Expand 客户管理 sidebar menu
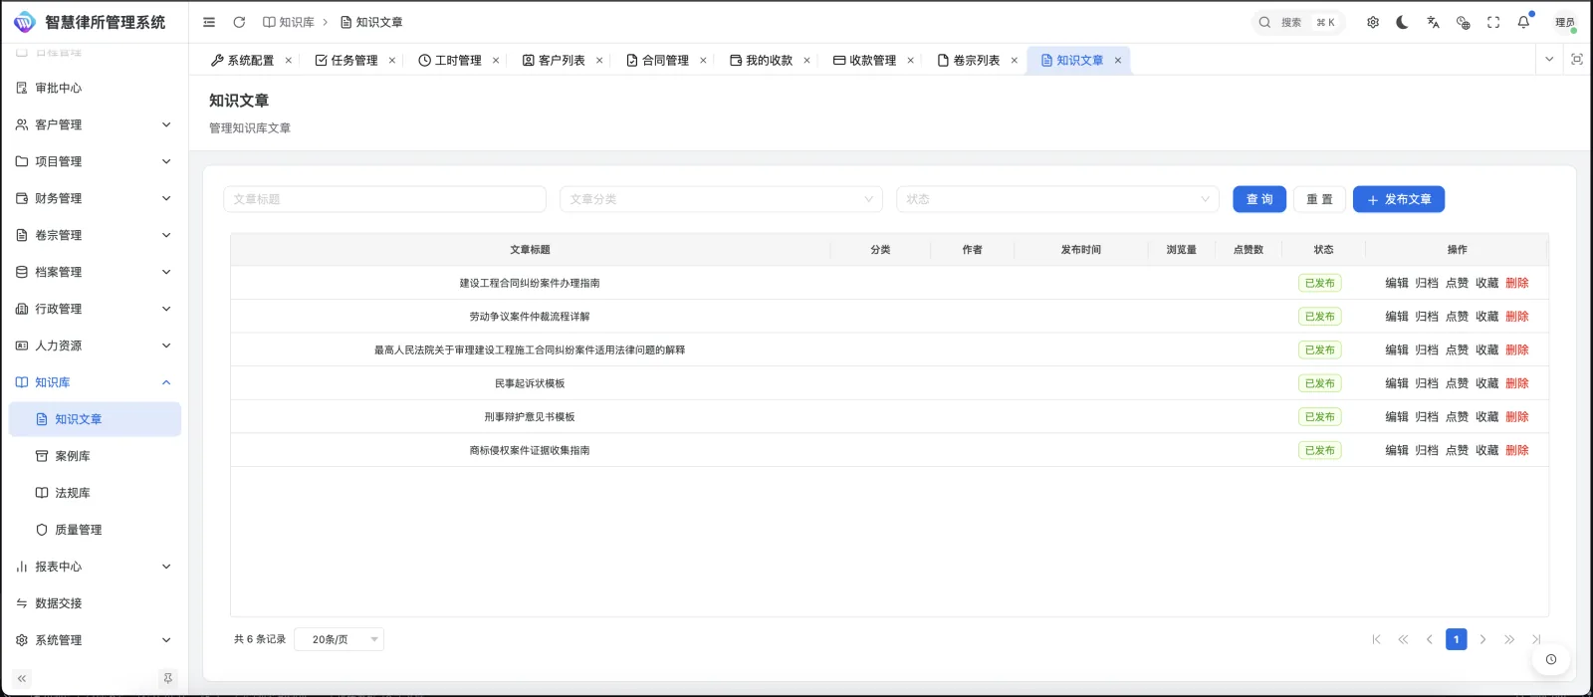This screenshot has height=697, width=1593. coord(95,124)
